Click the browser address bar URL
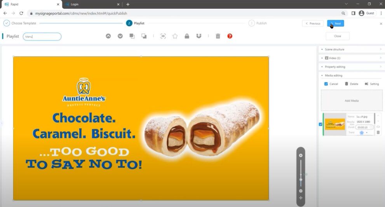This screenshot has width=385, height=207. 81,13
